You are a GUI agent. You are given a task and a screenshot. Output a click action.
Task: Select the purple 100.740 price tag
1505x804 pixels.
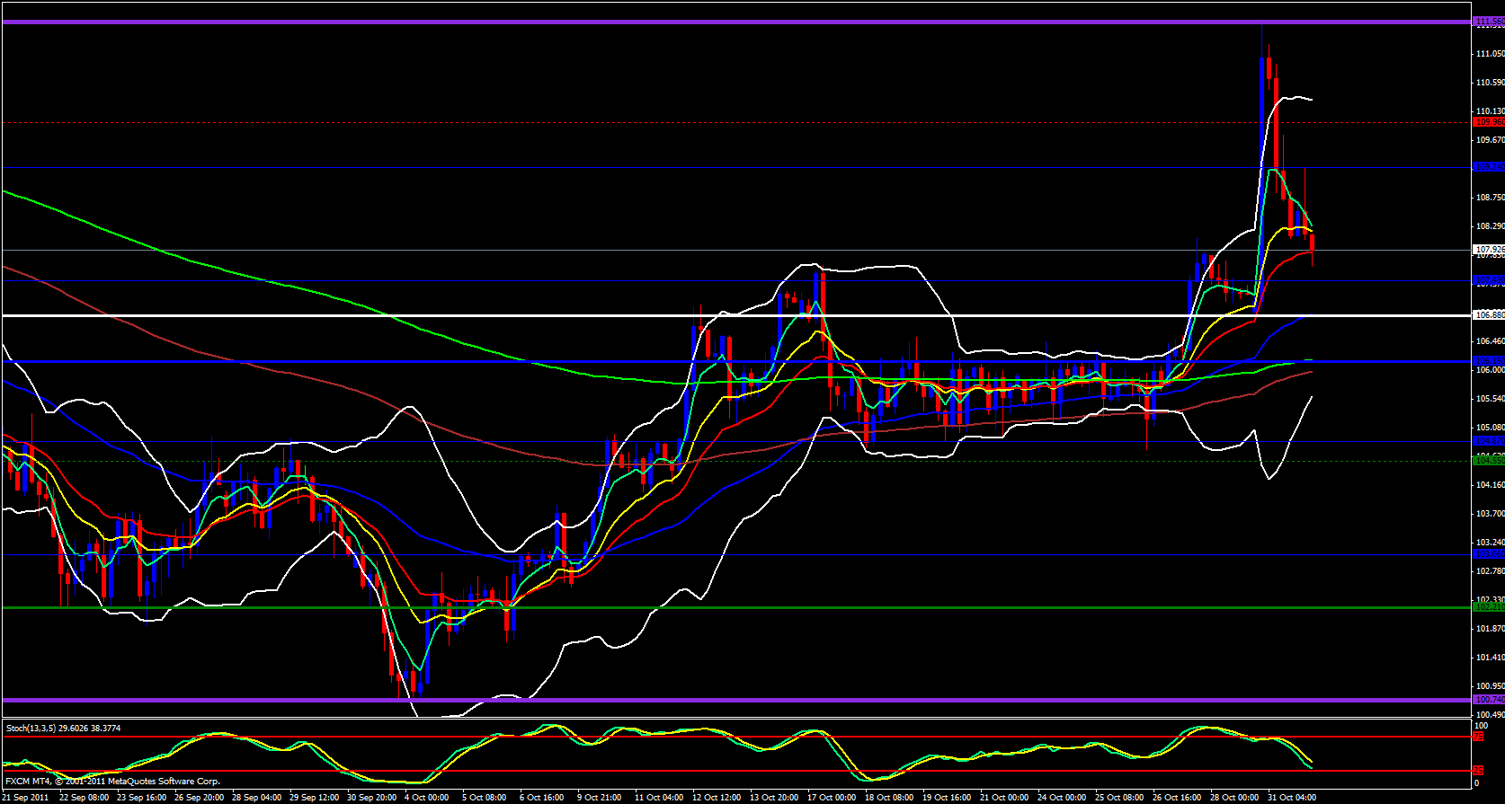tap(1488, 700)
